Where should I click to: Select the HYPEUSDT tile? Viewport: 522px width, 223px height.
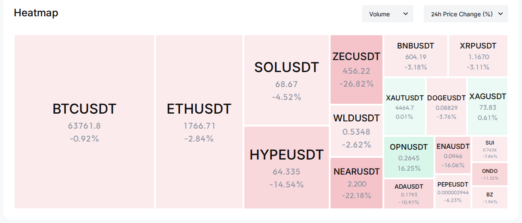(x=286, y=167)
